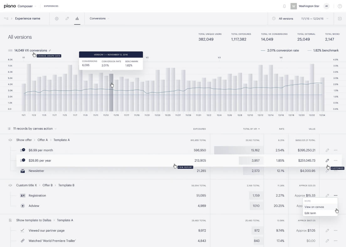Open the Composer app switcher dropdown
This screenshot has width=346, height=247.
(27, 6)
